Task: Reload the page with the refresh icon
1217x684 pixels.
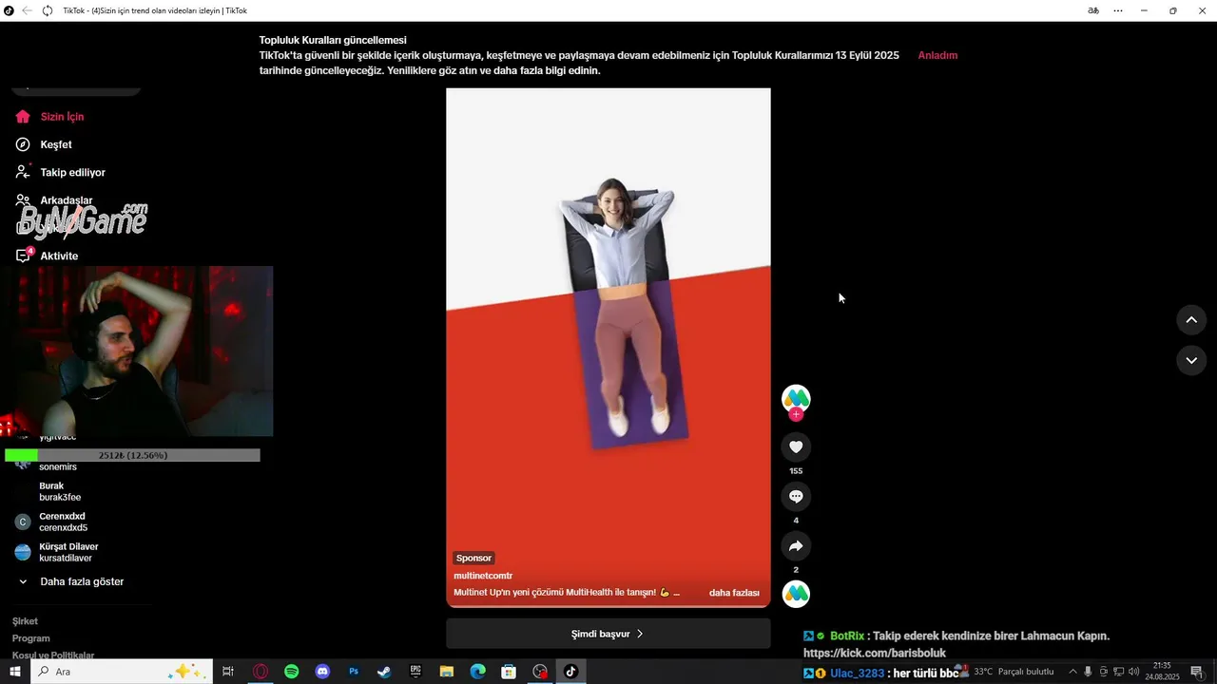Action: pyautogui.click(x=48, y=10)
